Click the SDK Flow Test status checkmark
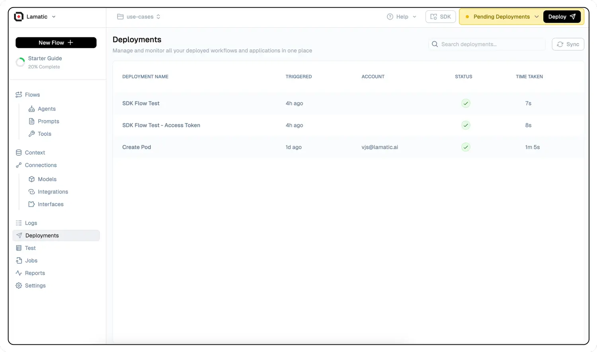 (x=465, y=103)
